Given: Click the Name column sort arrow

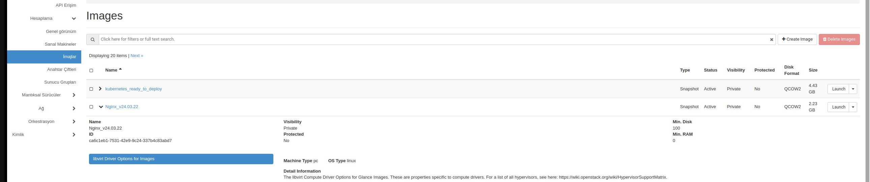Looking at the screenshot, I should coord(120,69).
